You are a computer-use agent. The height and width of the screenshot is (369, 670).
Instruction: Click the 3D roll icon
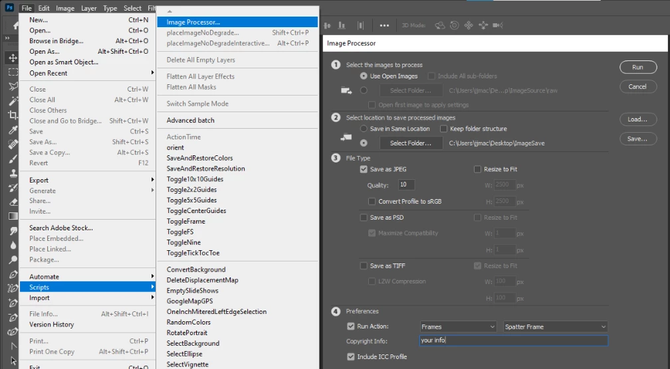pos(454,26)
